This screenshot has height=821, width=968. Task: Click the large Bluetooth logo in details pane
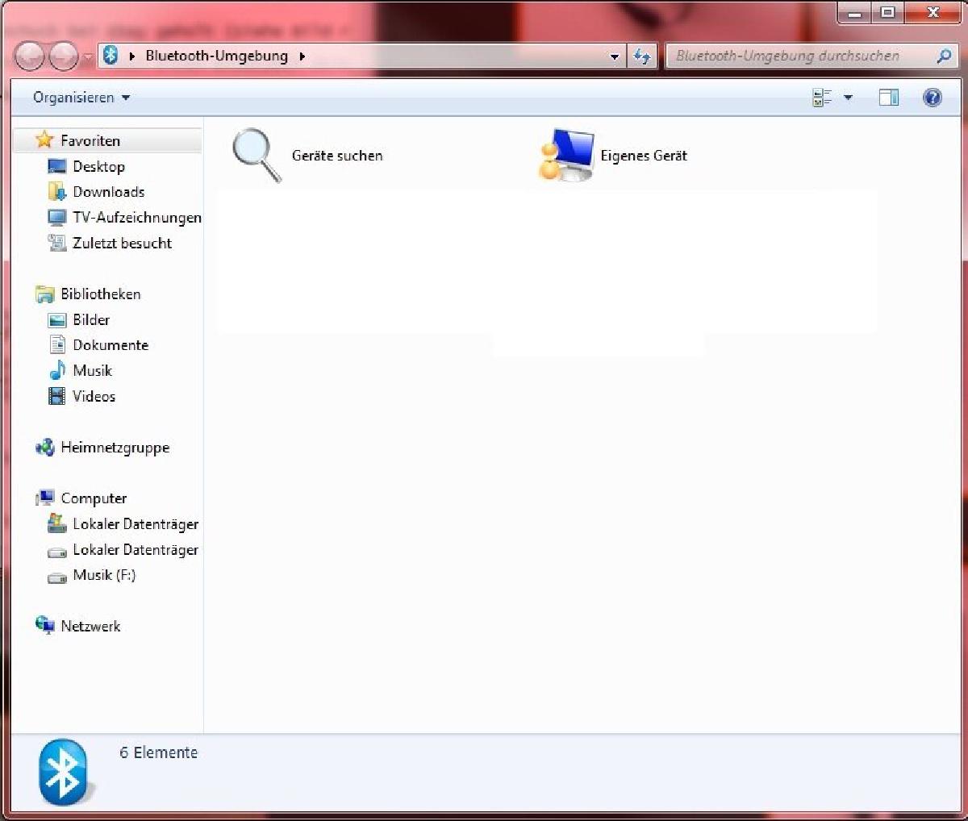click(65, 772)
